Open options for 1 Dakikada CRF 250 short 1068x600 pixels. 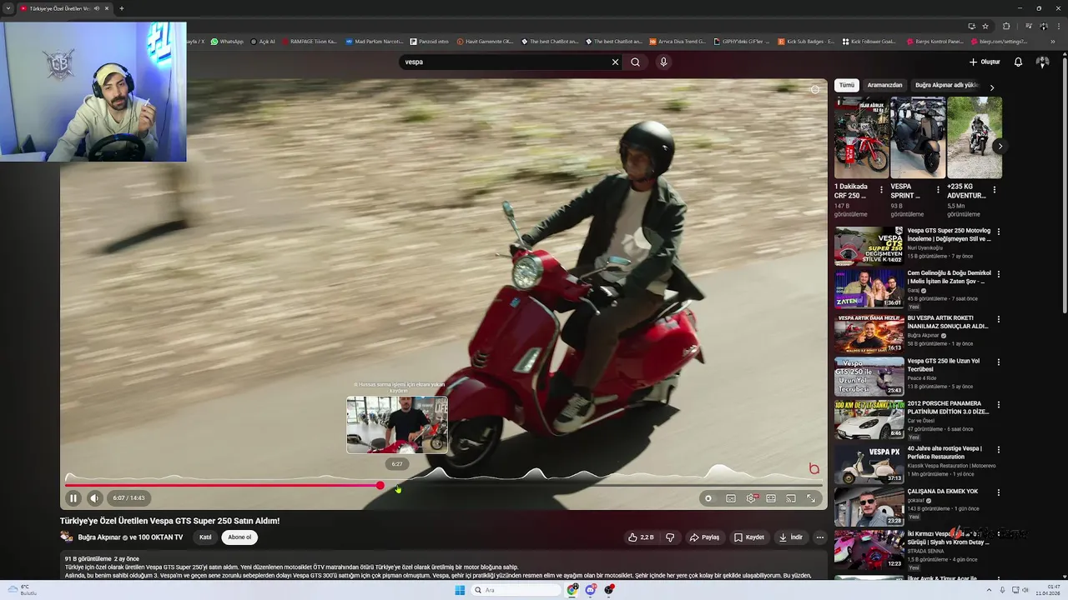click(x=881, y=190)
